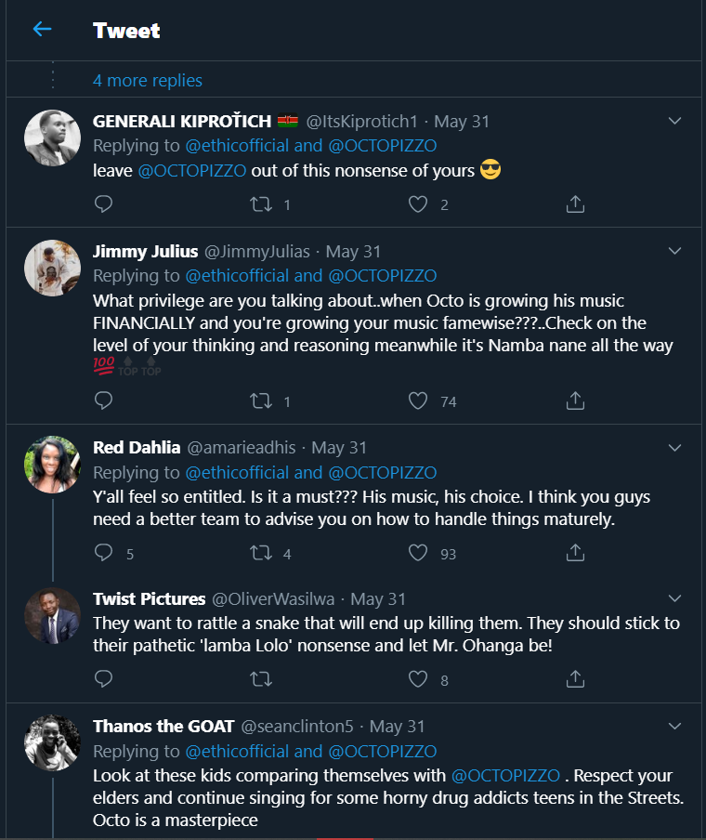Like Jimmy Julius's tweet with 74 likes
The width and height of the screenshot is (706, 840).
tap(418, 400)
